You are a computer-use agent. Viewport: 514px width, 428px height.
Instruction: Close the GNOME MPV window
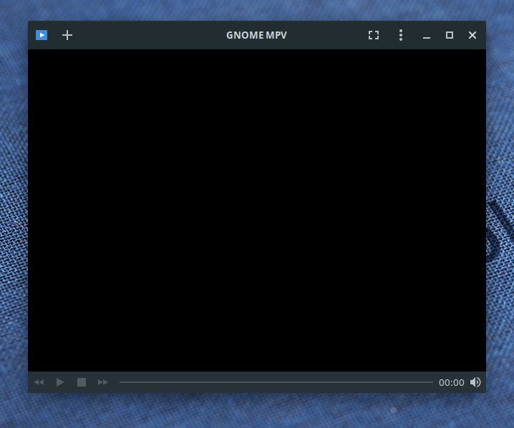[x=472, y=35]
